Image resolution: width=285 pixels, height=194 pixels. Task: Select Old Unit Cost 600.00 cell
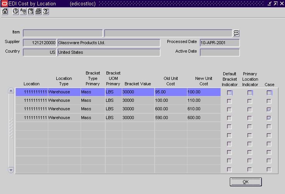(171, 109)
